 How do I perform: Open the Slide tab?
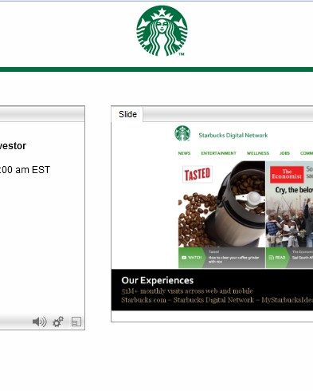tap(127, 114)
